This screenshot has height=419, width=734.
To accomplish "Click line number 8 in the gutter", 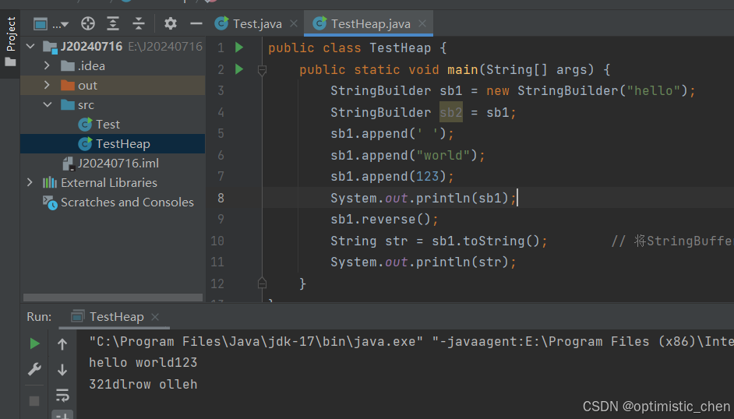I will [x=221, y=198].
